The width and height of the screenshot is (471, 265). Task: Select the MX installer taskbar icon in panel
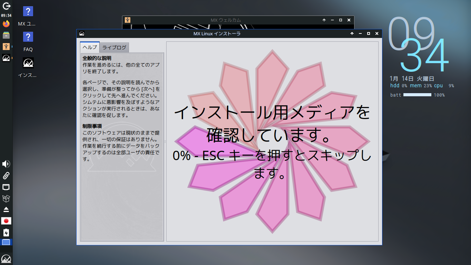tap(6, 58)
